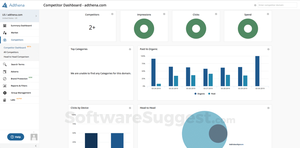Click info icon on Head to Head panel

coord(268,108)
